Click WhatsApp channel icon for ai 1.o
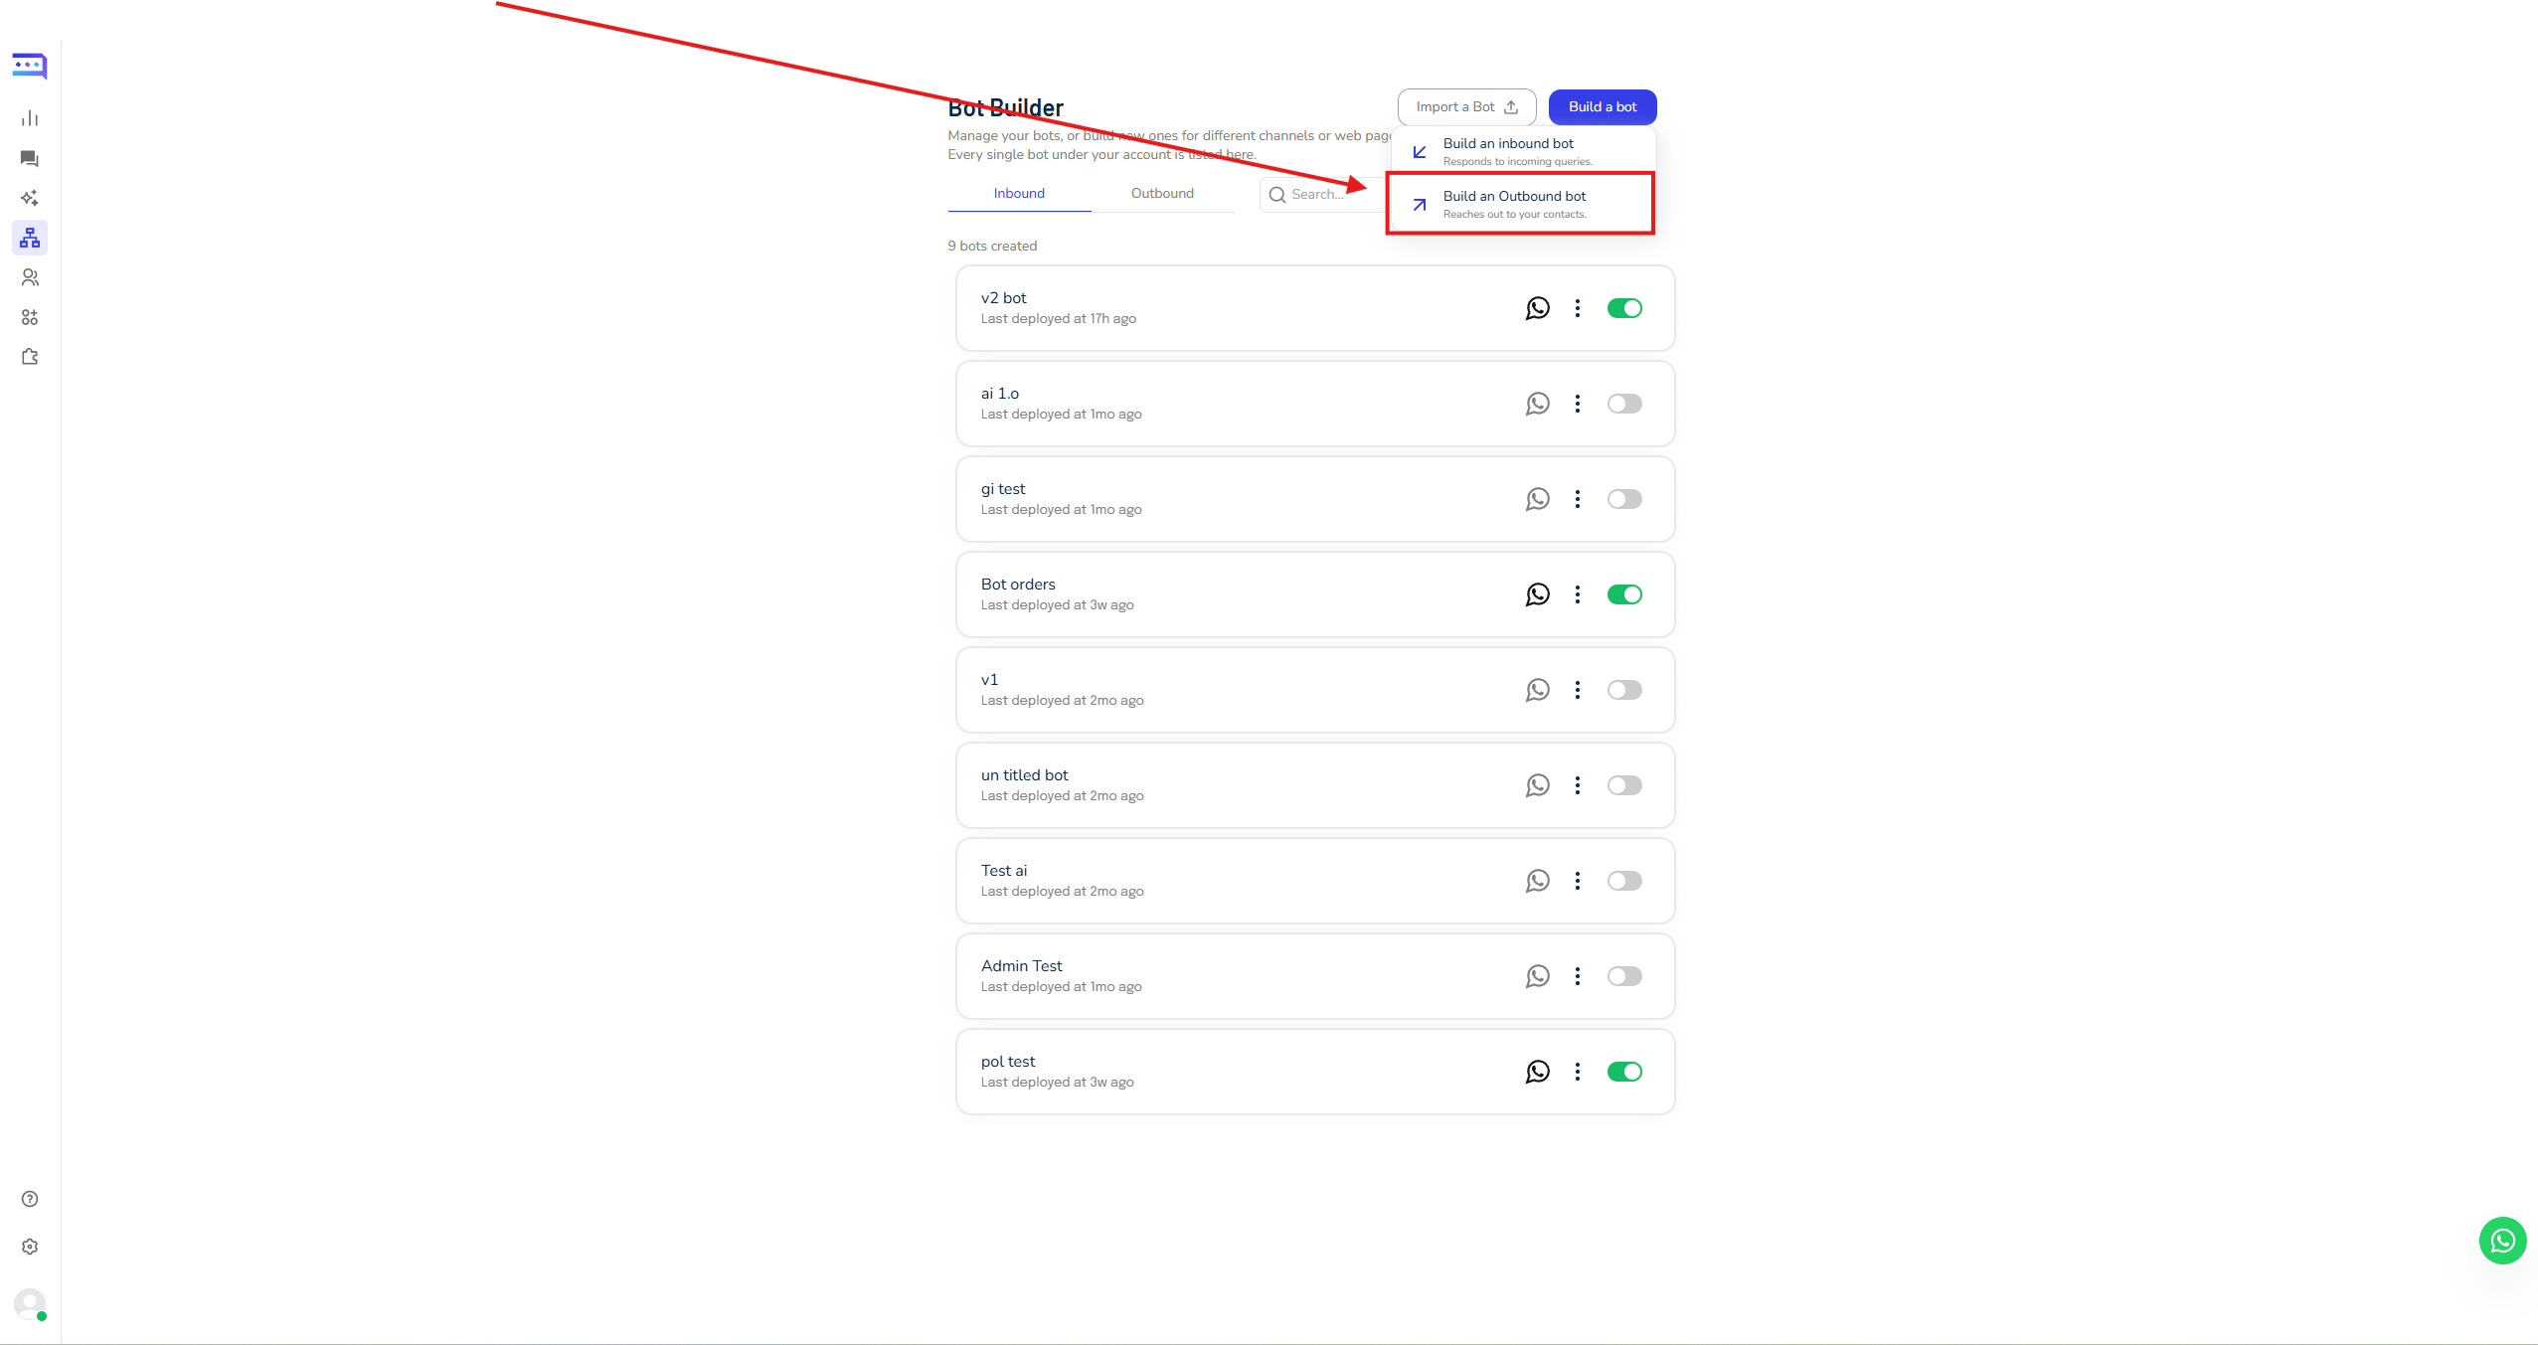Image resolution: width=2538 pixels, height=1345 pixels. click(x=1537, y=404)
